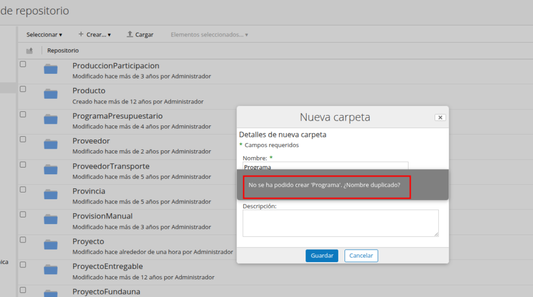533x297 pixels.
Task: Go up one level with the folder-up icon
Action: (x=30, y=50)
